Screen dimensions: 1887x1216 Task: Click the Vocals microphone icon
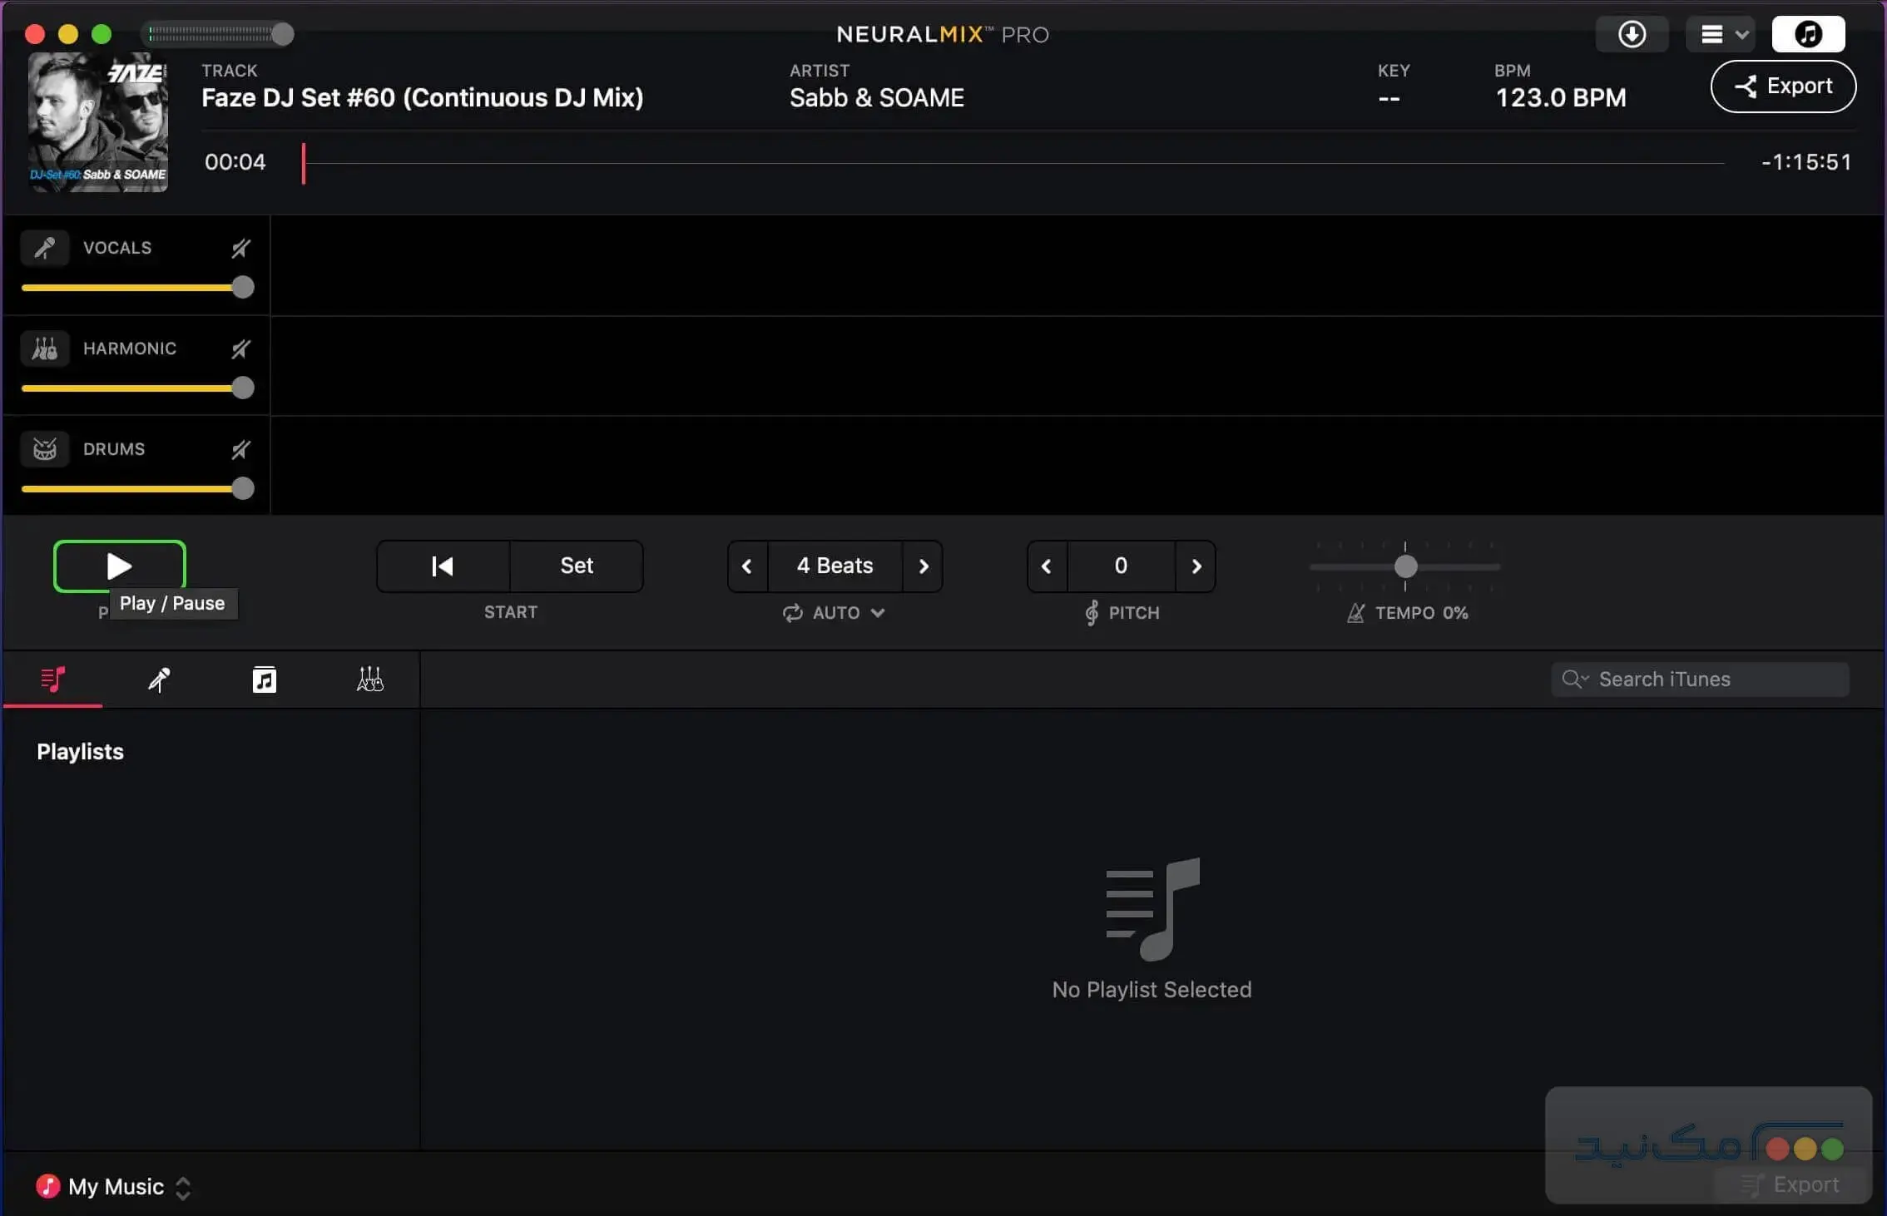tap(44, 248)
